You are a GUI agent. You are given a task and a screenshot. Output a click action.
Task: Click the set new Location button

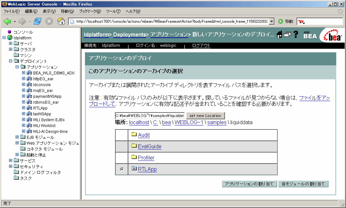tap(205, 116)
